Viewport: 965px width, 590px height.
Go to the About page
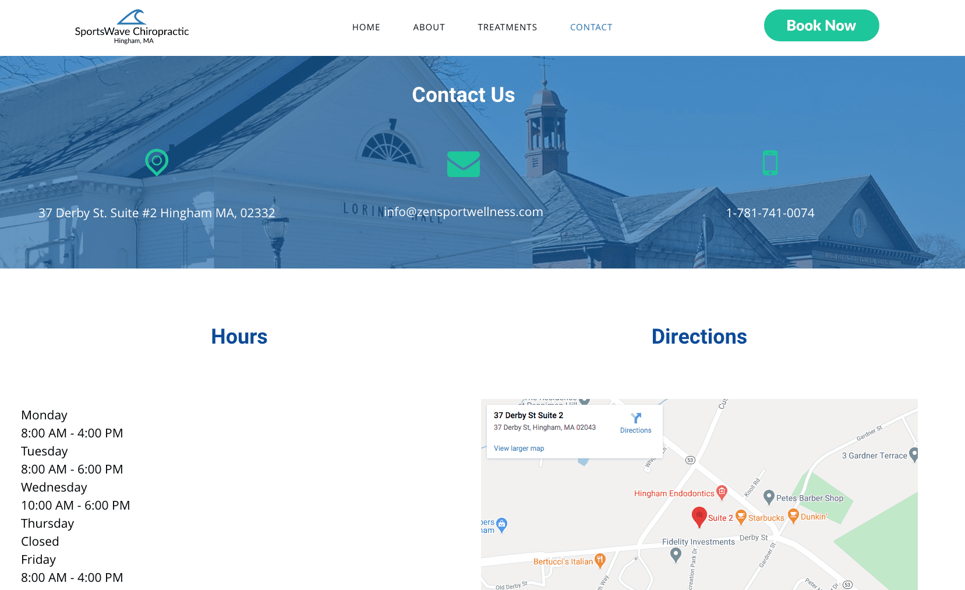click(x=429, y=27)
